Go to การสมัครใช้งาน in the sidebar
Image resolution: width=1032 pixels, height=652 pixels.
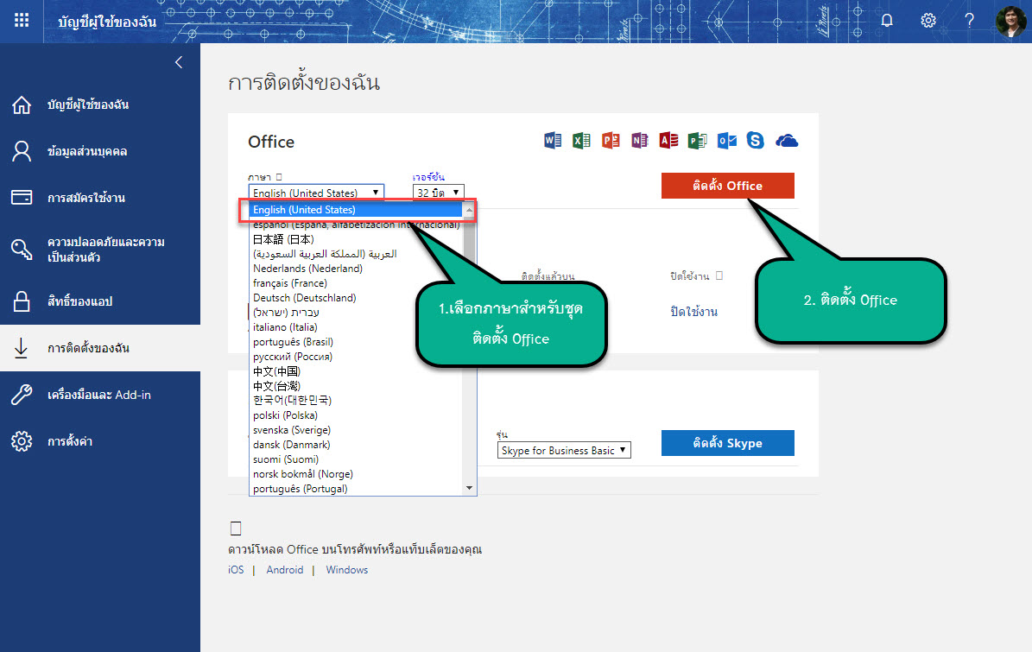pyautogui.click(x=86, y=198)
